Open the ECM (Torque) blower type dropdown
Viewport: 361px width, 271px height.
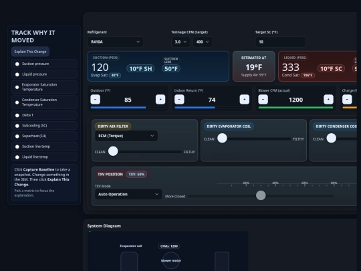tap(126, 136)
